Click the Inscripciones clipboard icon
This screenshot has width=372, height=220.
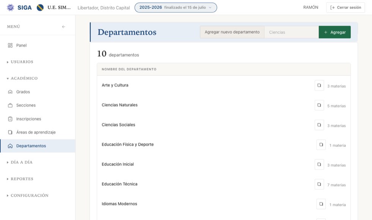point(10,119)
